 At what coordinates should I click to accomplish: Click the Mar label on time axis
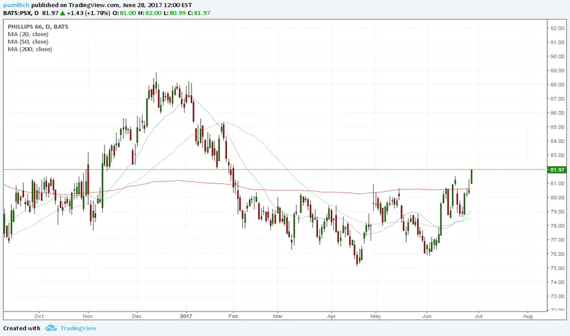click(278, 316)
